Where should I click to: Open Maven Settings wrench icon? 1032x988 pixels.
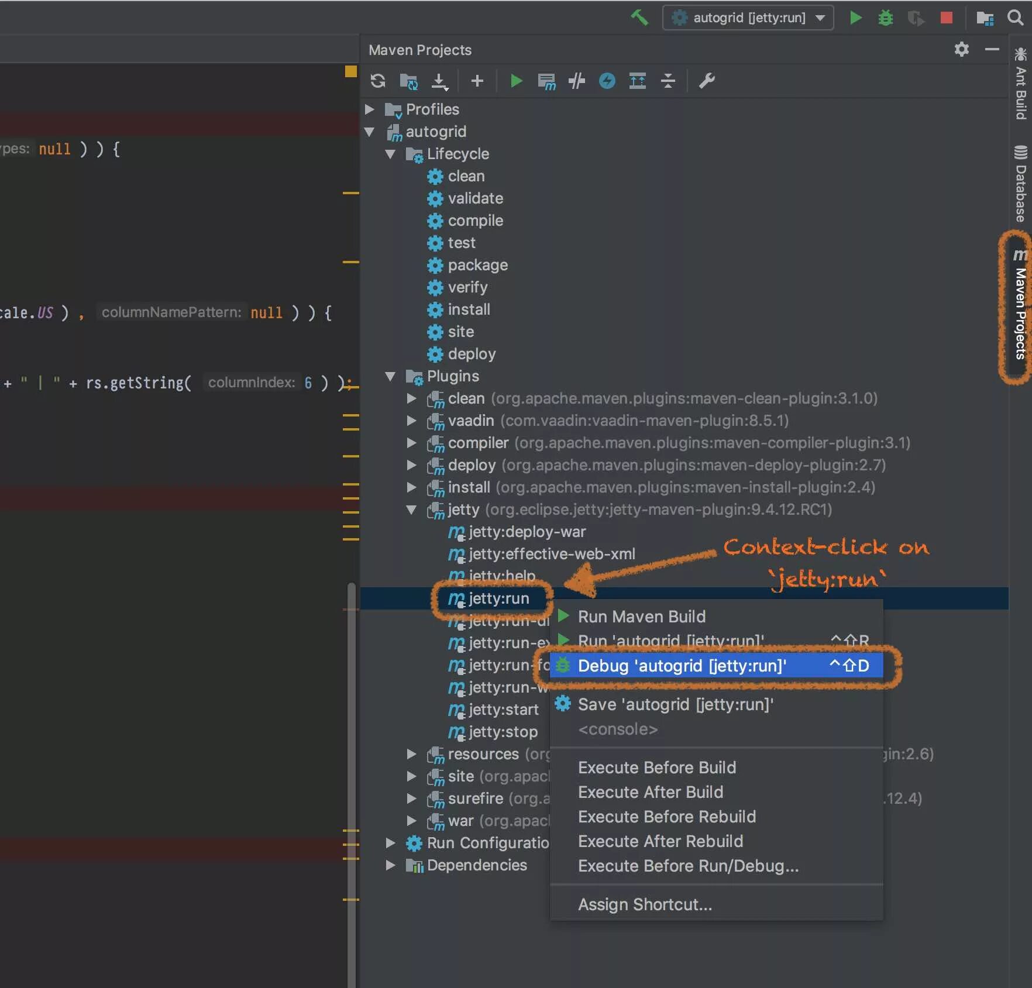click(707, 81)
